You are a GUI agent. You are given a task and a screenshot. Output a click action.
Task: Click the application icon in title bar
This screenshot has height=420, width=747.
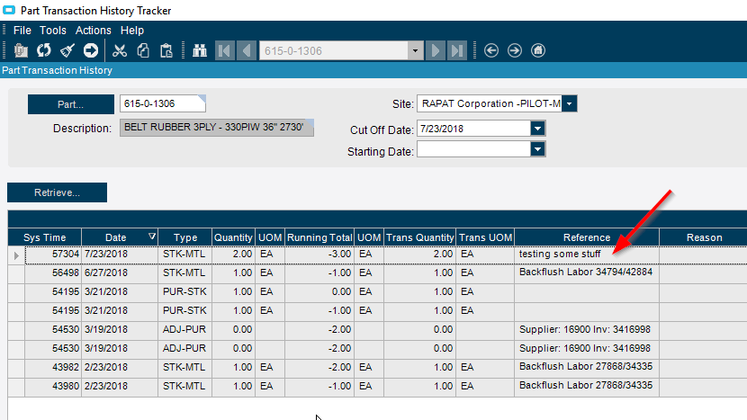9,10
